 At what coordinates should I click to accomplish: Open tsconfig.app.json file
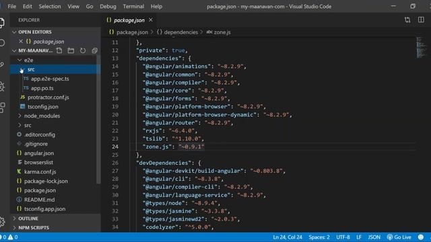click(44, 209)
